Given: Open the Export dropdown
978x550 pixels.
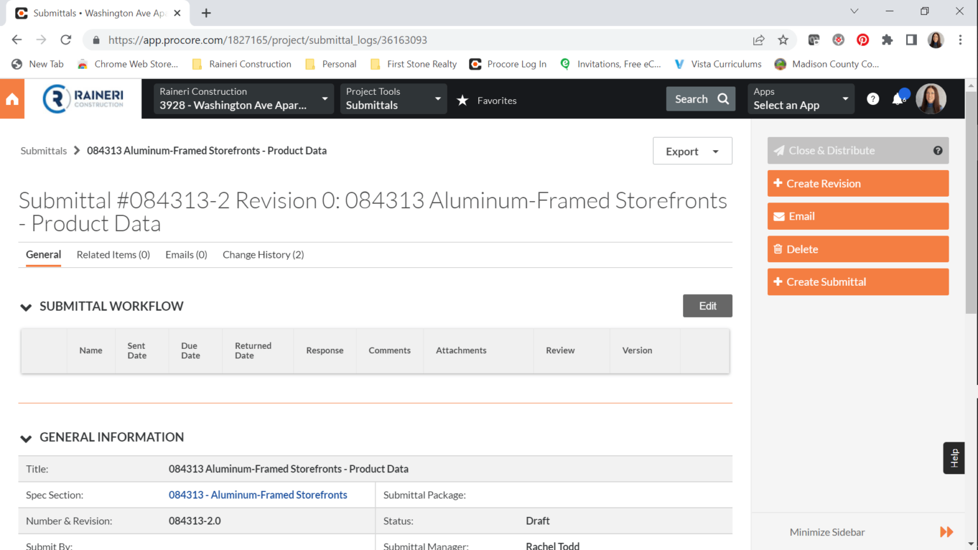Looking at the screenshot, I should click(x=692, y=151).
